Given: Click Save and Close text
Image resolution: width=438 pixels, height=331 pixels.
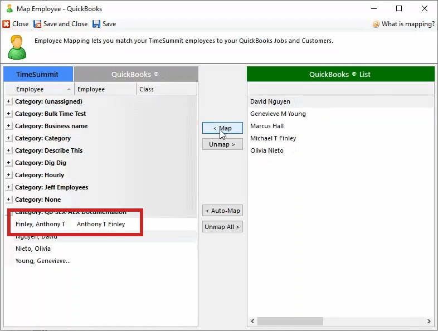Looking at the screenshot, I should (x=65, y=24).
